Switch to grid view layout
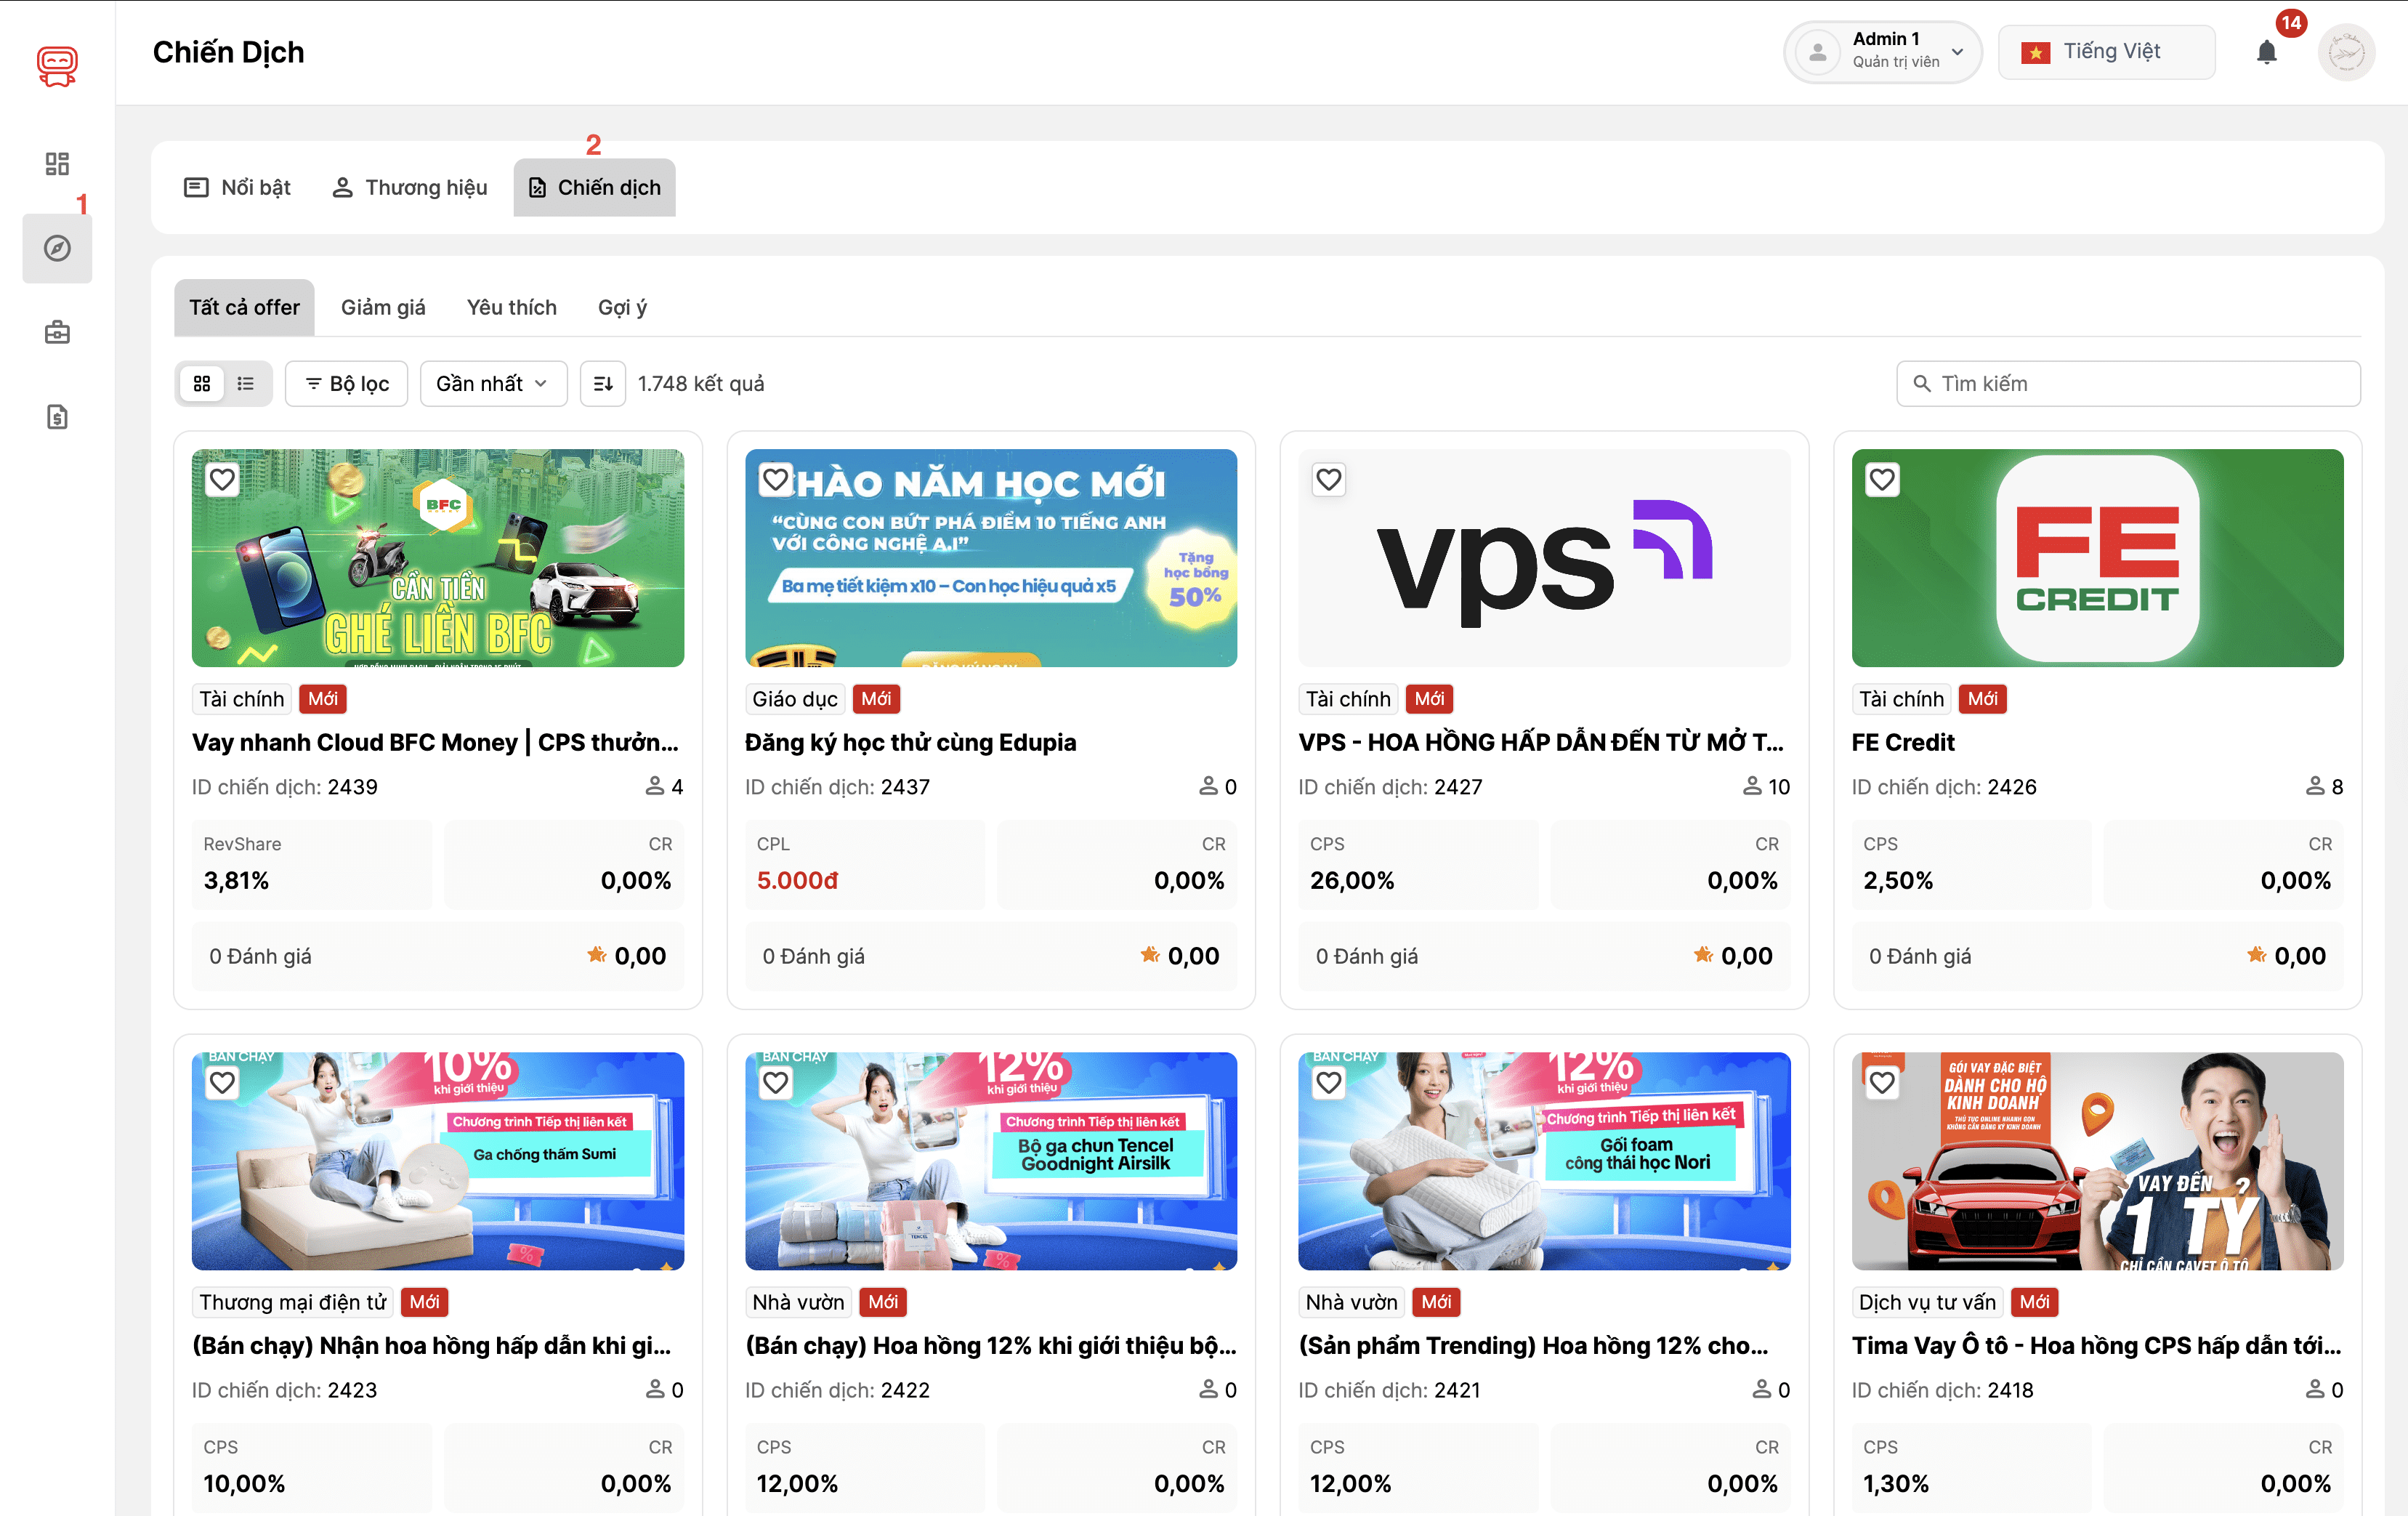The image size is (2408, 1516). (202, 383)
